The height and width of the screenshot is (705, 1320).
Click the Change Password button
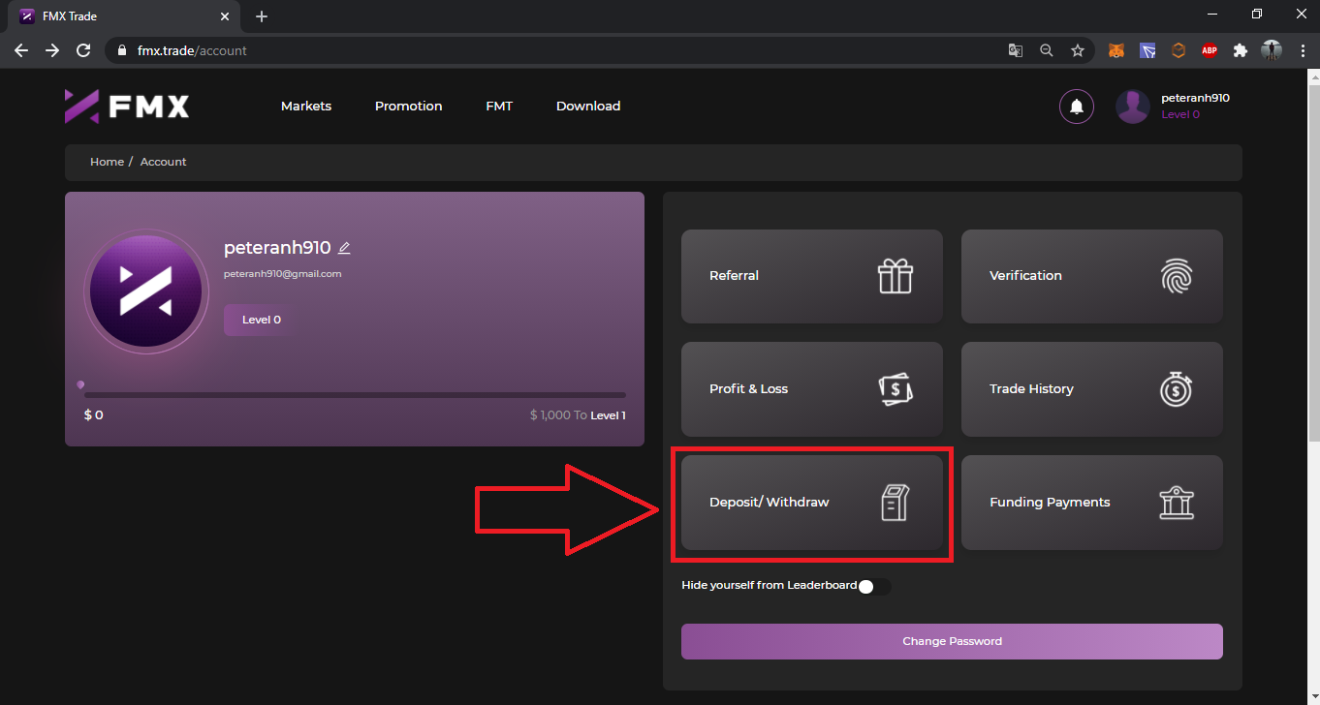click(x=952, y=641)
